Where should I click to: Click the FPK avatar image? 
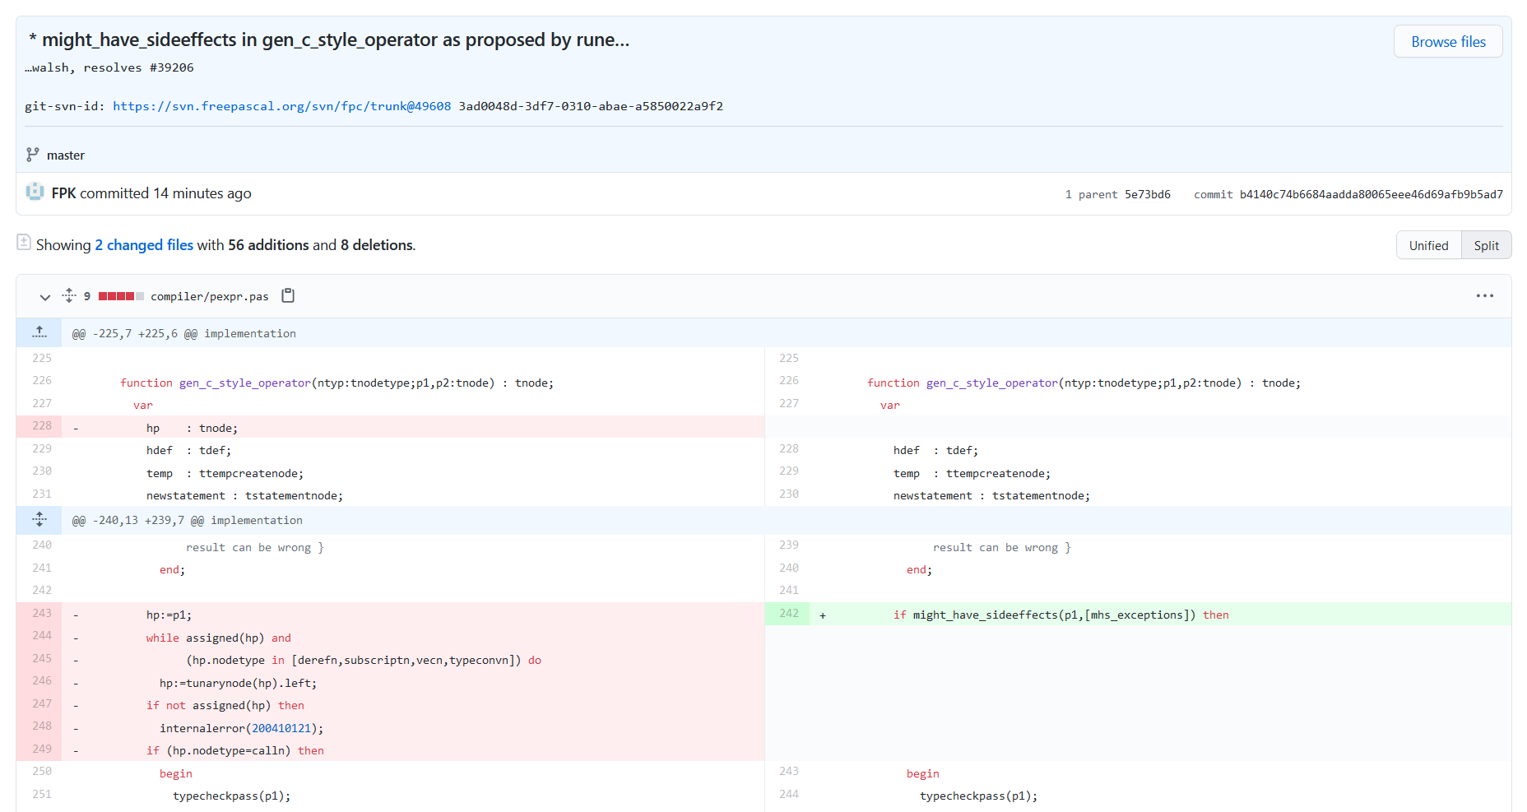(35, 192)
